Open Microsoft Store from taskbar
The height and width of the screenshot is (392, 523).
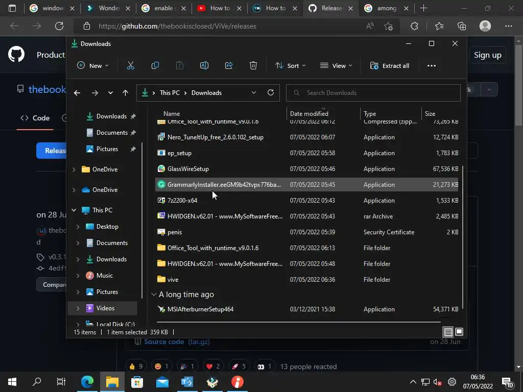(137, 382)
